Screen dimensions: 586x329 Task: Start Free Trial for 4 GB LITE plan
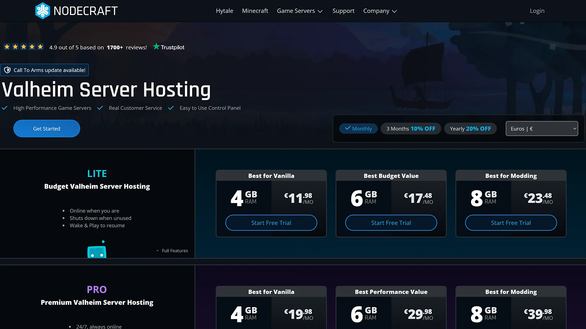(271, 223)
